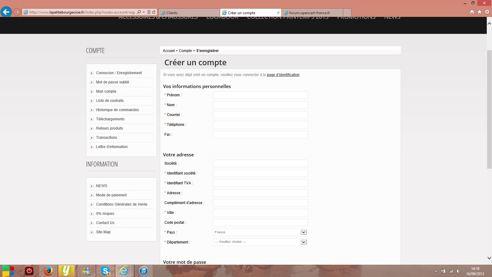Open the page d'identification link

tap(283, 75)
